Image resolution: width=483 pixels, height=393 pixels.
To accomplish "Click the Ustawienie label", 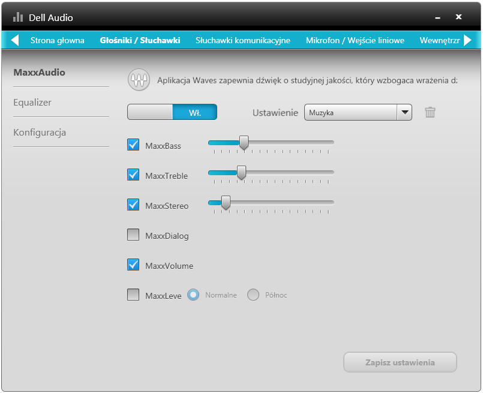I will click(x=275, y=113).
